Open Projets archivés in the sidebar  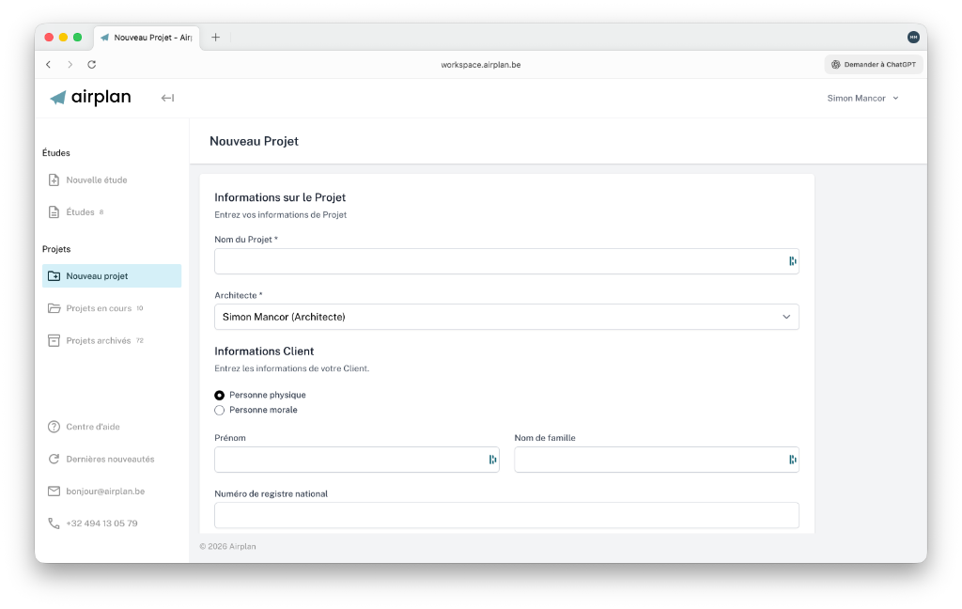pyautogui.click(x=112, y=340)
